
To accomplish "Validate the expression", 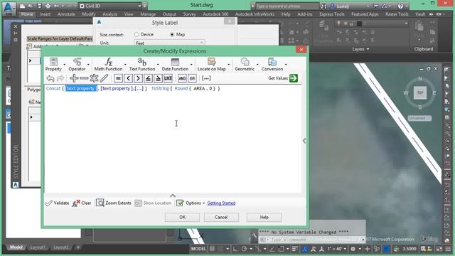I will tap(57, 203).
